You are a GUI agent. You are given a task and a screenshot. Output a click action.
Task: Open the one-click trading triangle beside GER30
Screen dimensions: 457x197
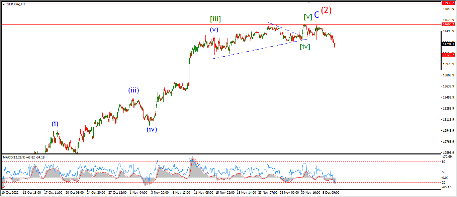click(x=4, y=4)
